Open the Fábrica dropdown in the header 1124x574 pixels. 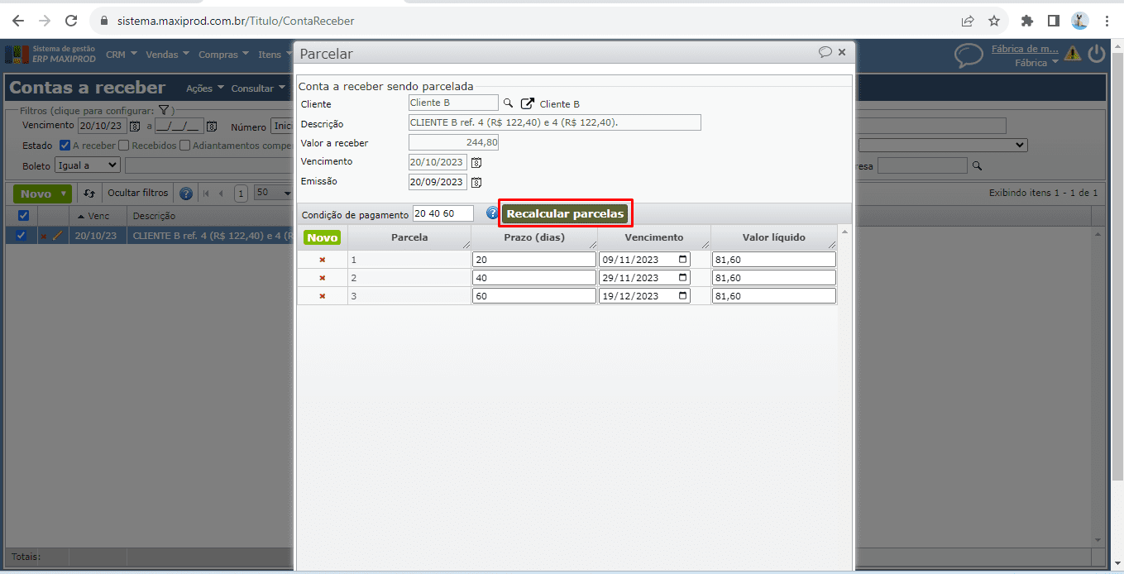click(x=1036, y=63)
